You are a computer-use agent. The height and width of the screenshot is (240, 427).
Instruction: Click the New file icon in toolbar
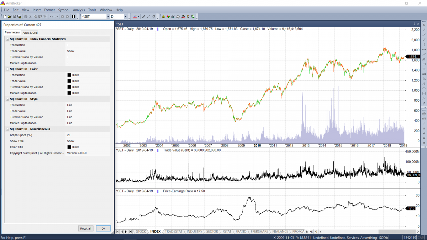pos(5,17)
